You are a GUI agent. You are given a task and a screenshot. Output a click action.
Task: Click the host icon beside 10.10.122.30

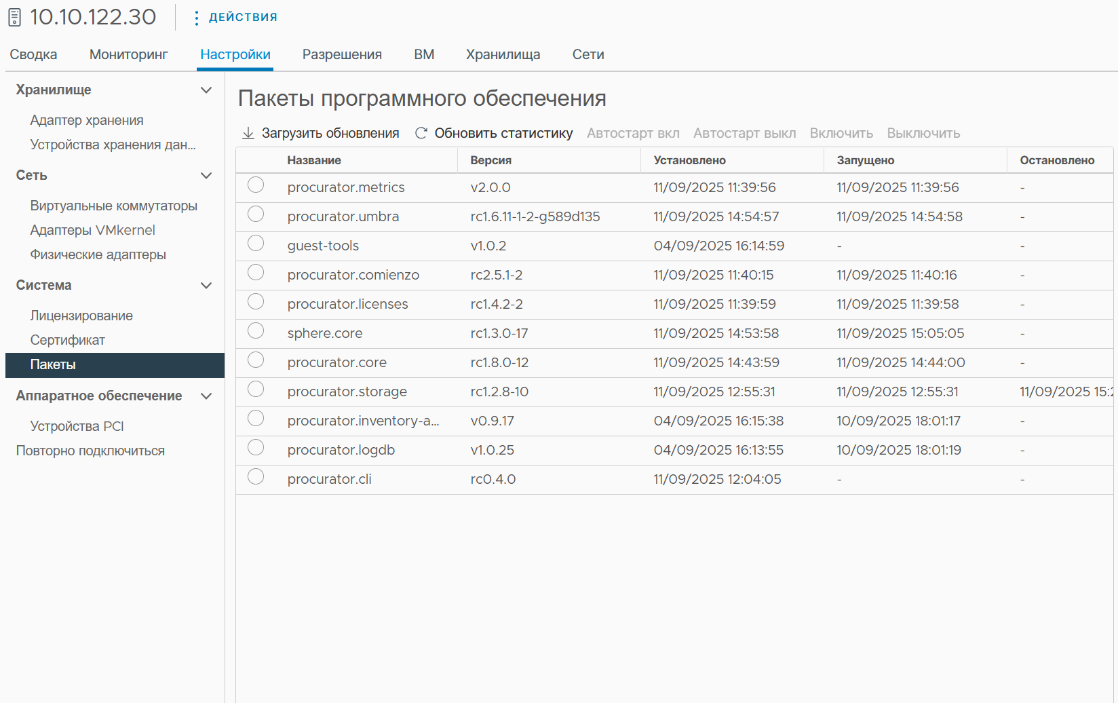14,17
